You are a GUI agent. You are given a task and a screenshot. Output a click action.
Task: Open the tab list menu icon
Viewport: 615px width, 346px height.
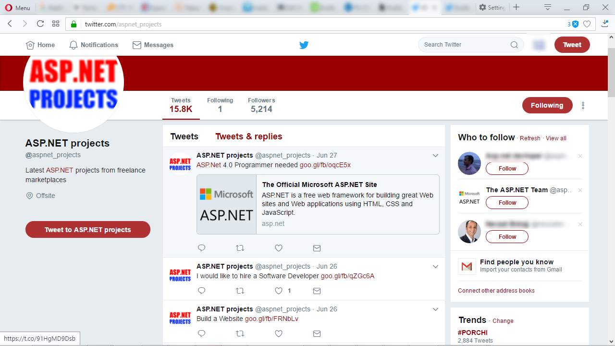tap(547, 7)
